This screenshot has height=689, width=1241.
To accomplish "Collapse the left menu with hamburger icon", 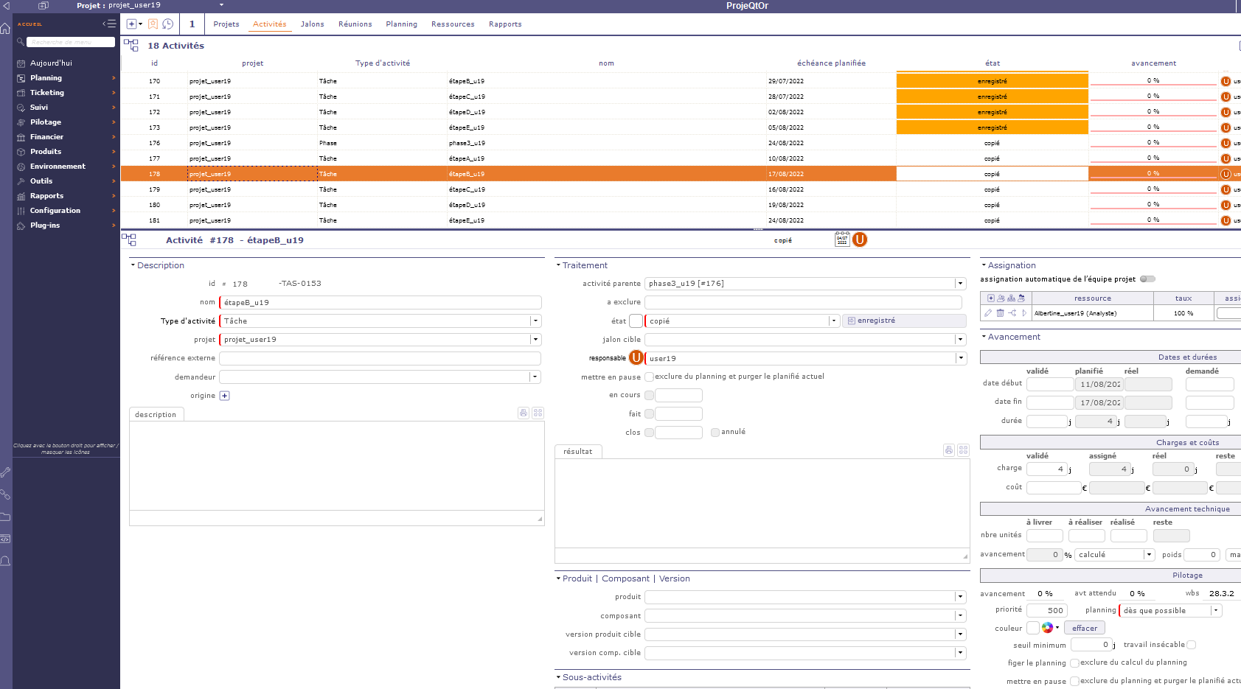I will pyautogui.click(x=110, y=24).
